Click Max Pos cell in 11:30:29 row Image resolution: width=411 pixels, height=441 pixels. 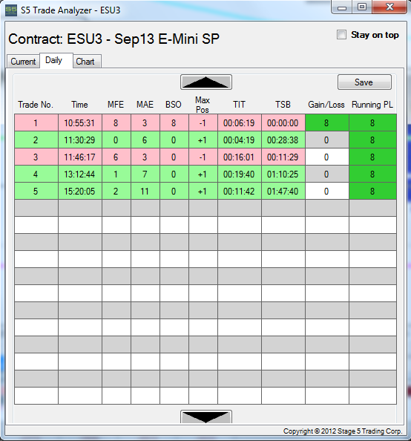(203, 140)
